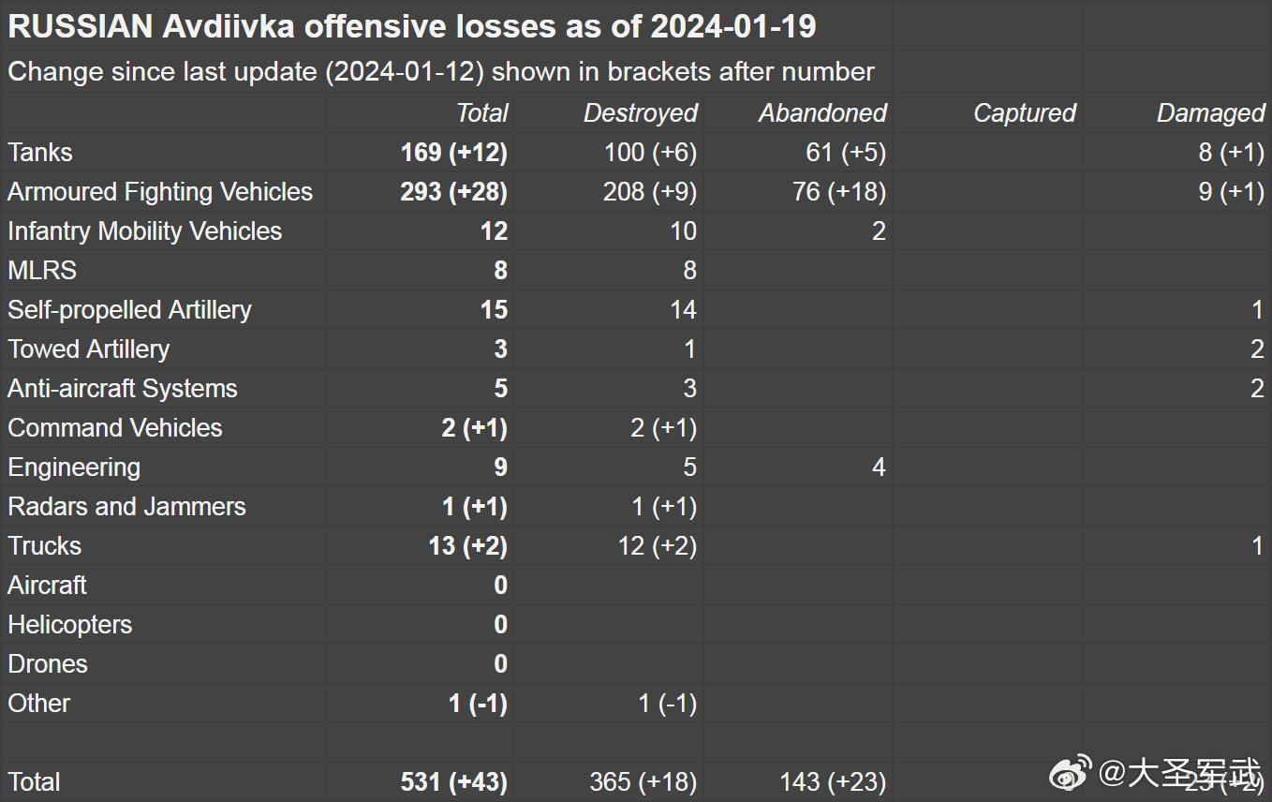The image size is (1272, 802).
Task: Click the Destroyed column header
Action: [640, 113]
